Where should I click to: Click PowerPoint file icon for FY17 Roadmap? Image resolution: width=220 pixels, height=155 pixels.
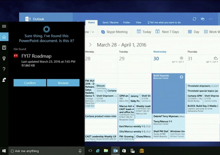pyautogui.click(x=16, y=56)
